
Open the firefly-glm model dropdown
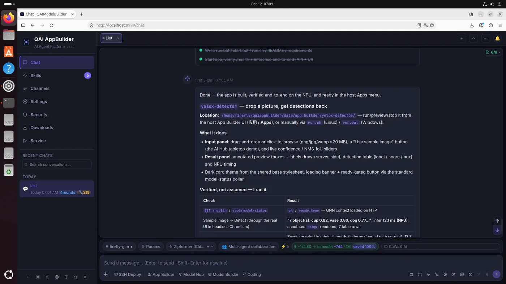(119, 246)
